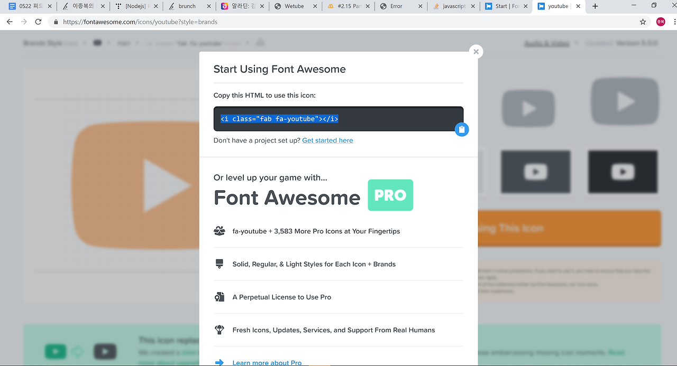Go back to the previous page
The height and width of the screenshot is (366, 677).
coord(10,22)
